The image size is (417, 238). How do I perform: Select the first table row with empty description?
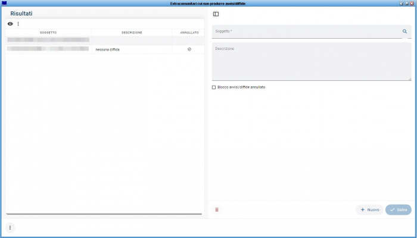click(105, 40)
